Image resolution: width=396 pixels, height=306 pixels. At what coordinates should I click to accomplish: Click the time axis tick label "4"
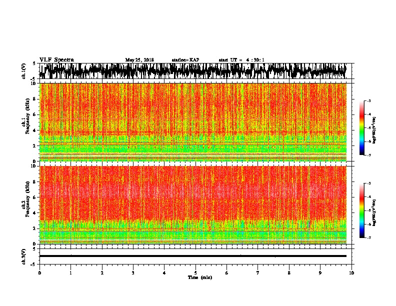point(164,273)
